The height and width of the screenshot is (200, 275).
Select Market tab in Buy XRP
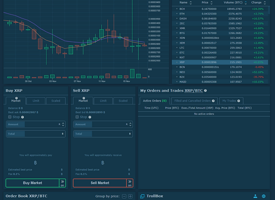point(16,101)
